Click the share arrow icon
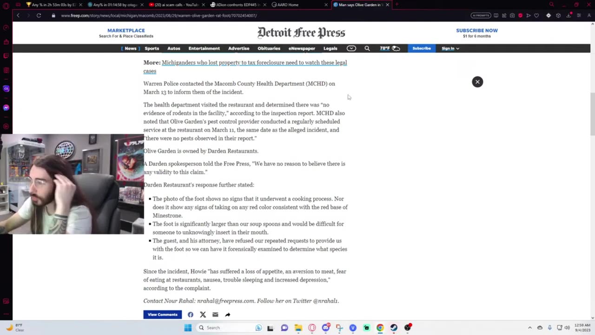The image size is (595, 335). 228,315
